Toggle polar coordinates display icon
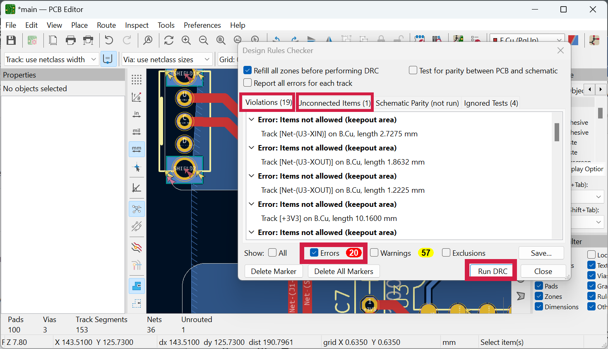 pos(137,97)
